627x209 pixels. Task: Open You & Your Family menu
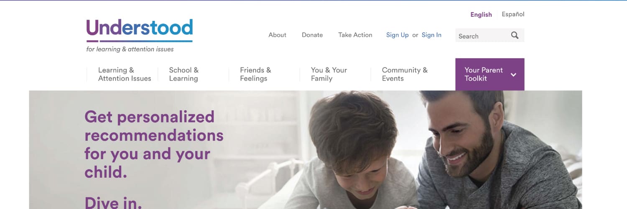coord(329,74)
